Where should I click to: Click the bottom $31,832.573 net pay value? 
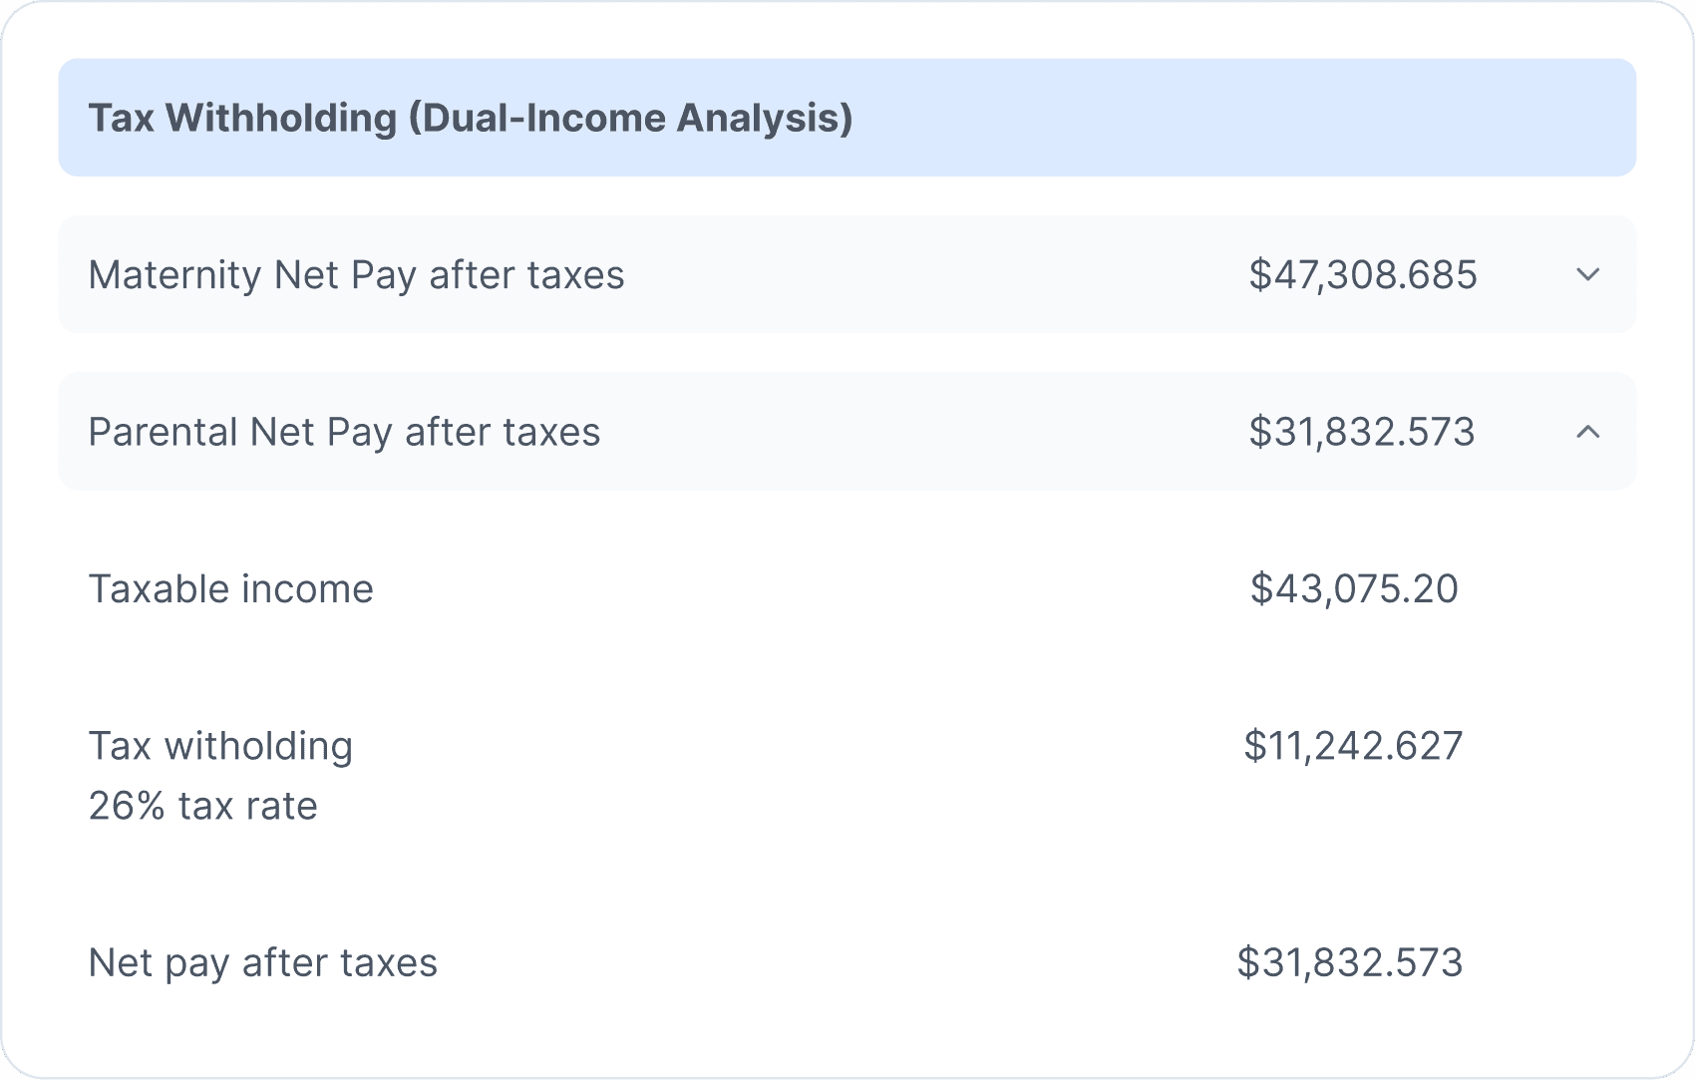(x=1349, y=962)
